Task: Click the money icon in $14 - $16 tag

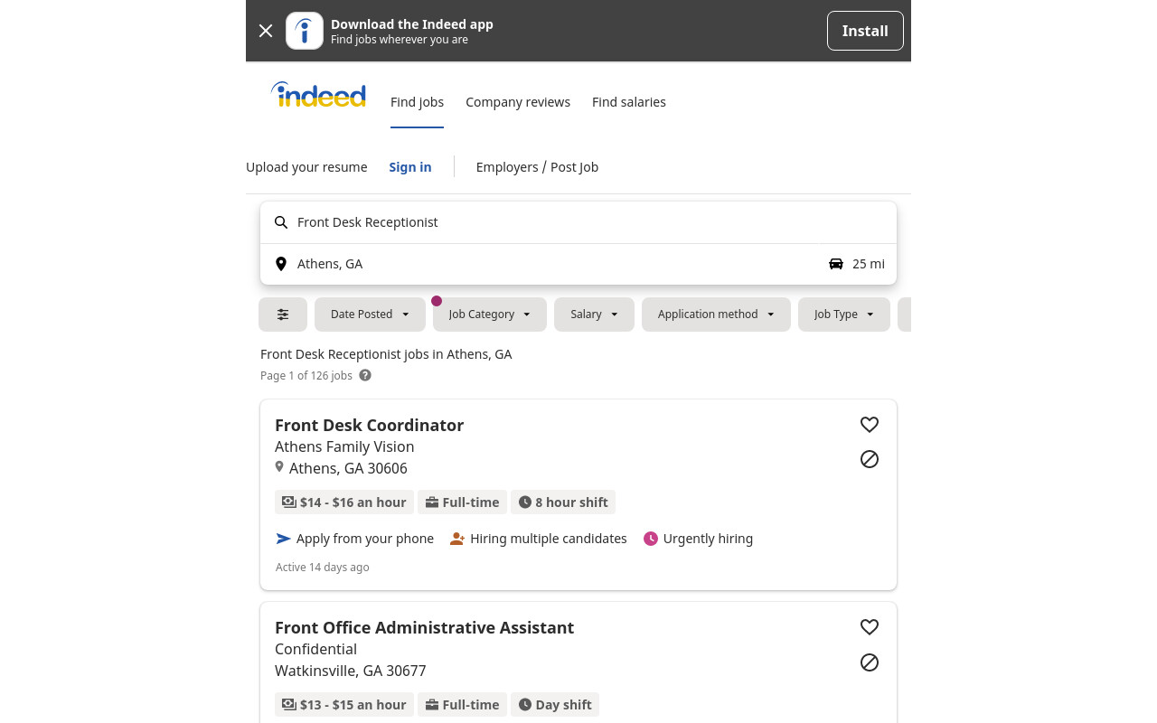Action: tap(289, 502)
